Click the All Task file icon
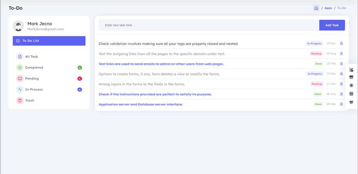 click(x=20, y=57)
